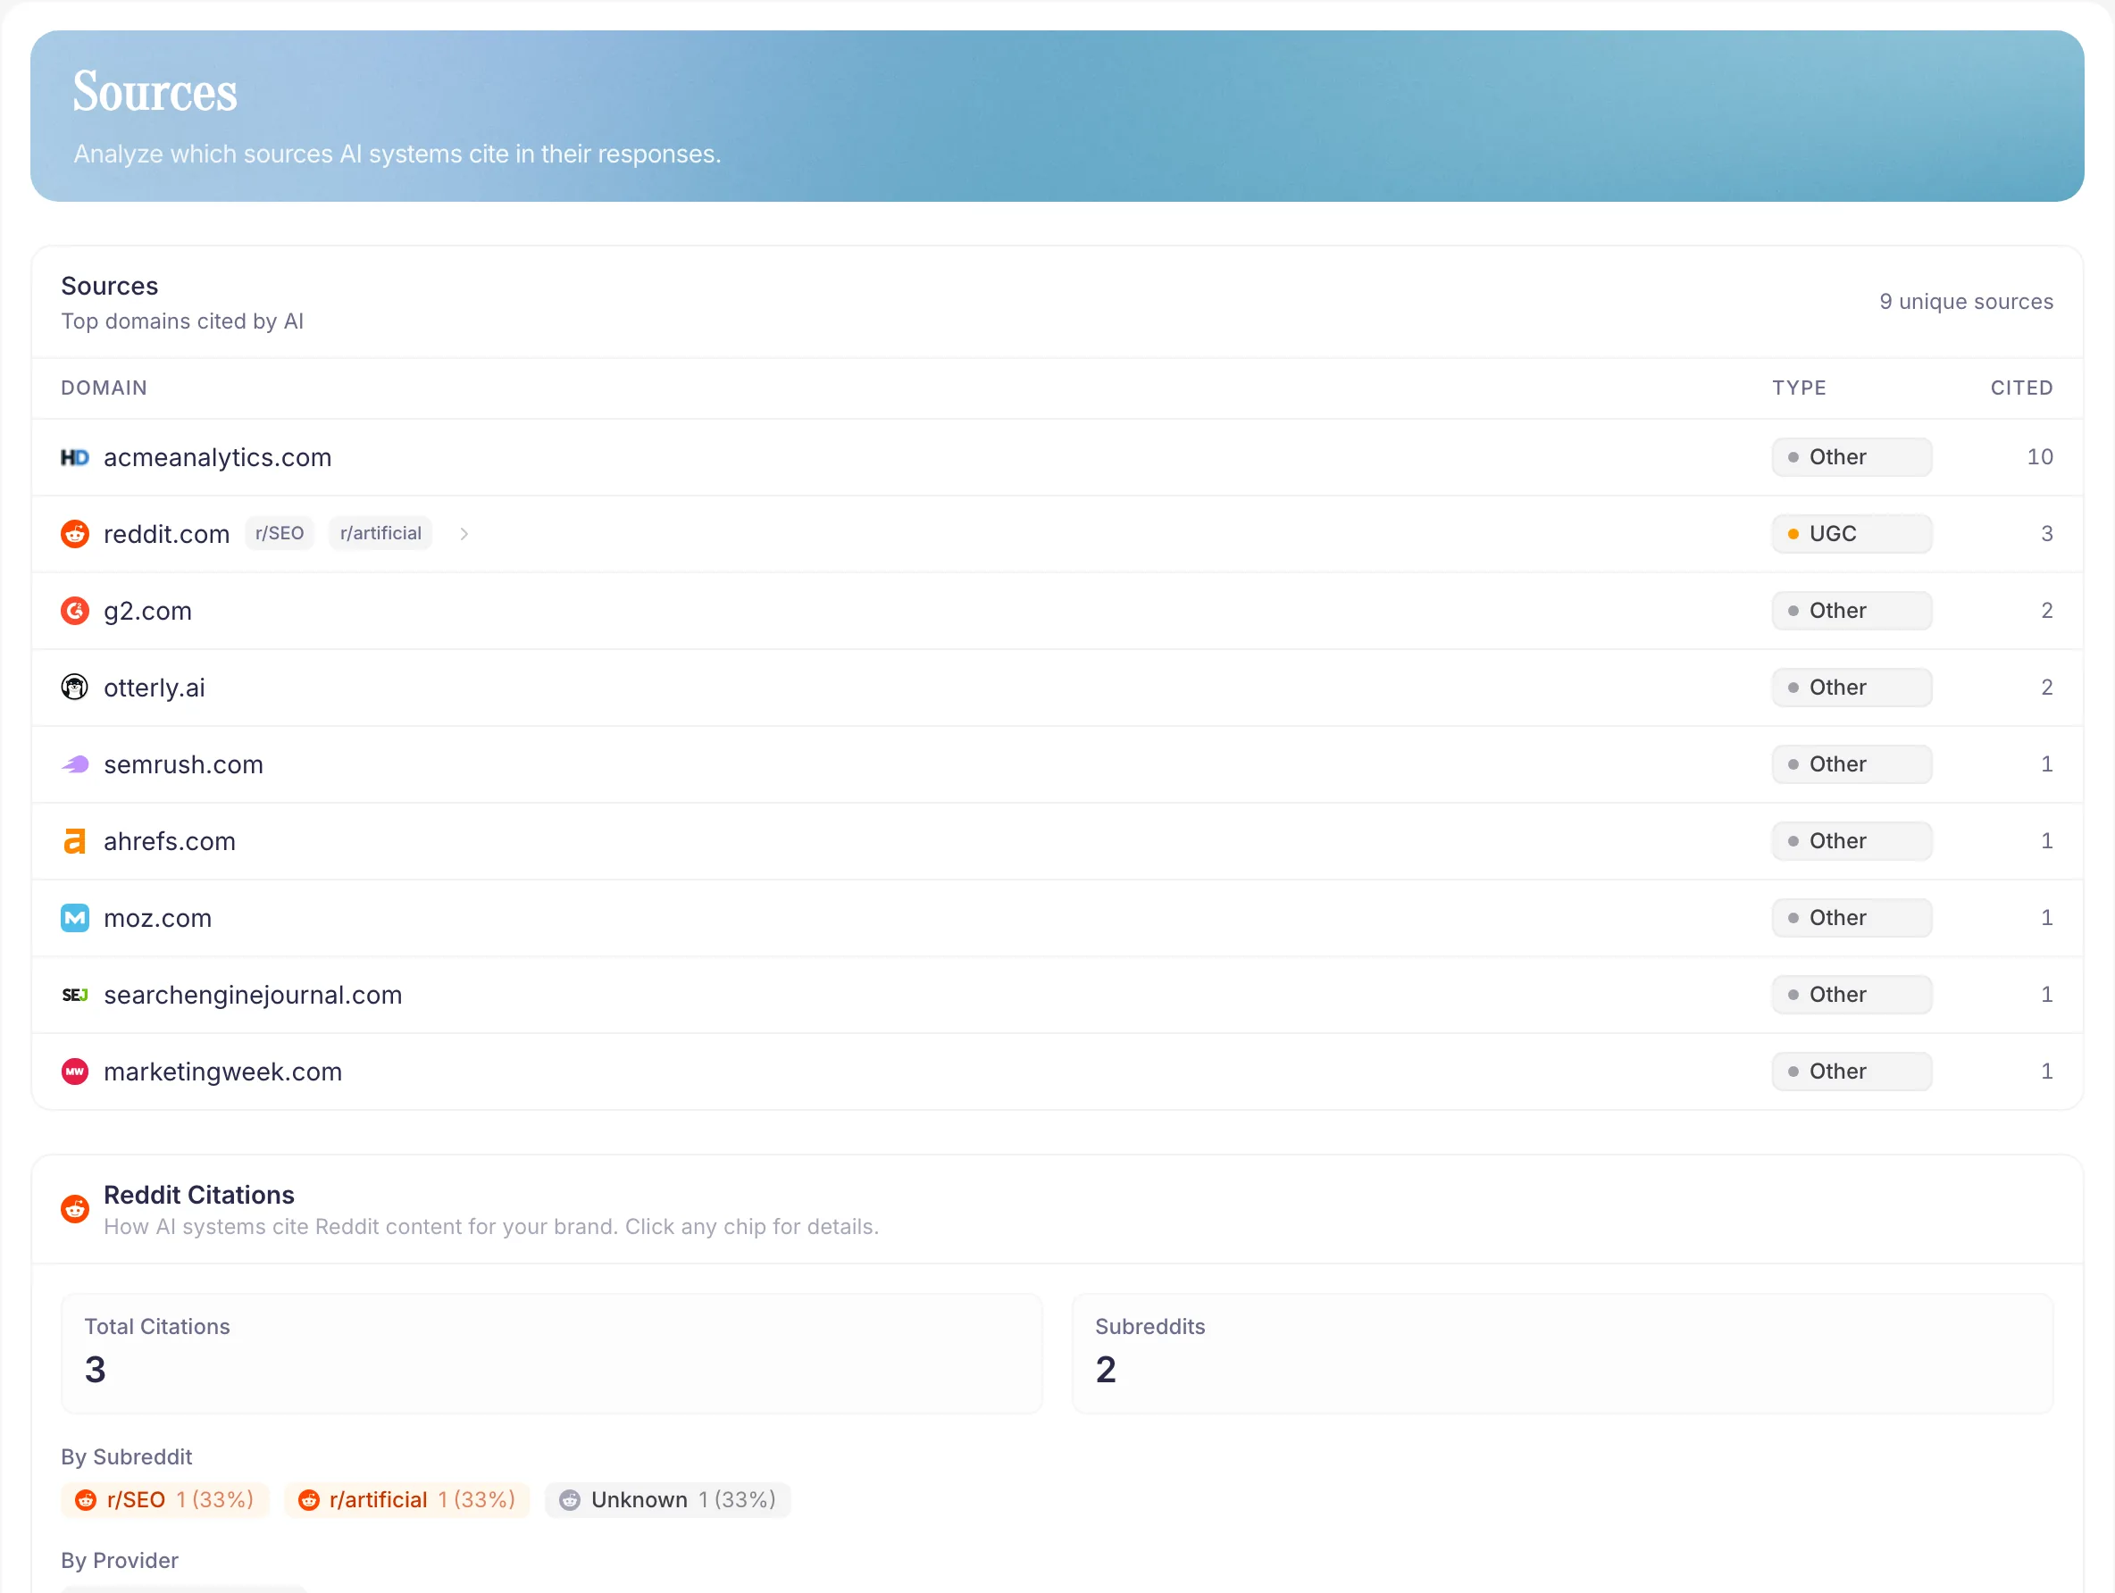Click the otterly.ai penguin icon

75,687
